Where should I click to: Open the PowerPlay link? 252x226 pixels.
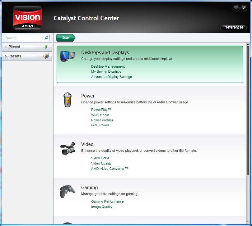click(x=101, y=110)
